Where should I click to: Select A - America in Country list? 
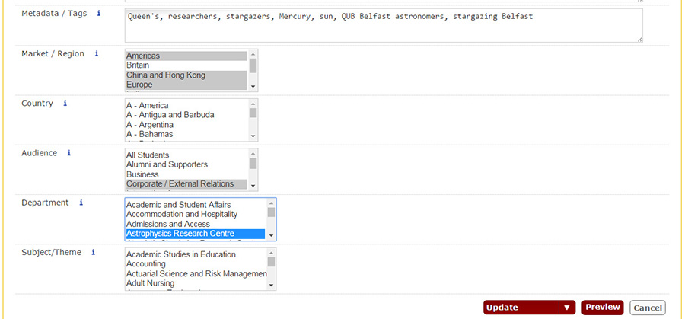(x=186, y=105)
